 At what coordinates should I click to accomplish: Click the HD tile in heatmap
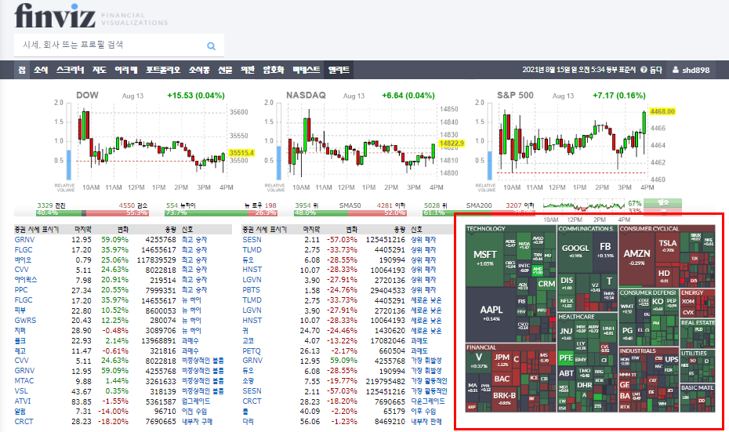click(x=664, y=276)
